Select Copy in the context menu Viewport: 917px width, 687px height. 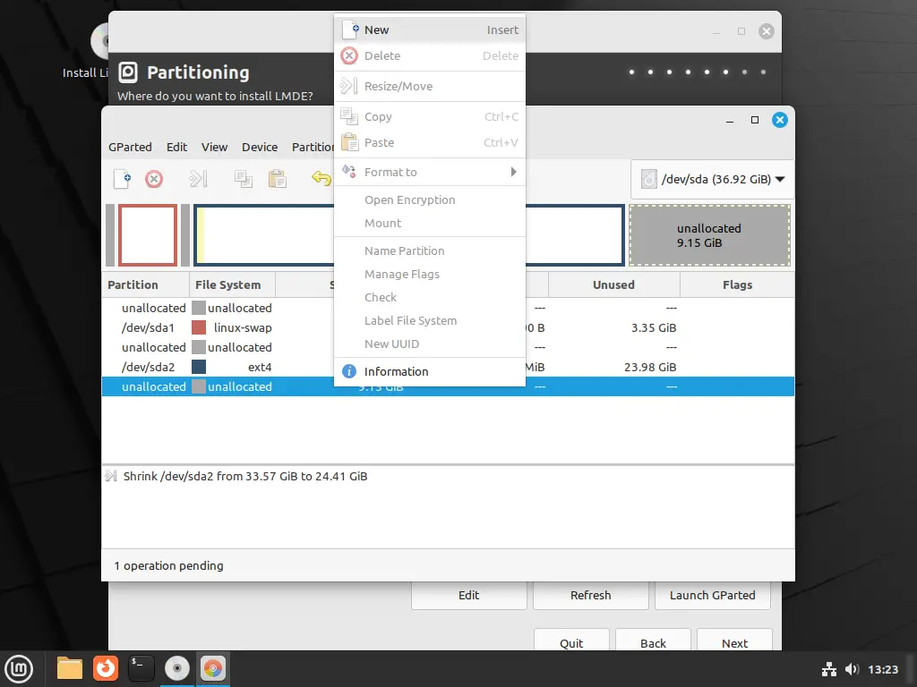(430, 116)
